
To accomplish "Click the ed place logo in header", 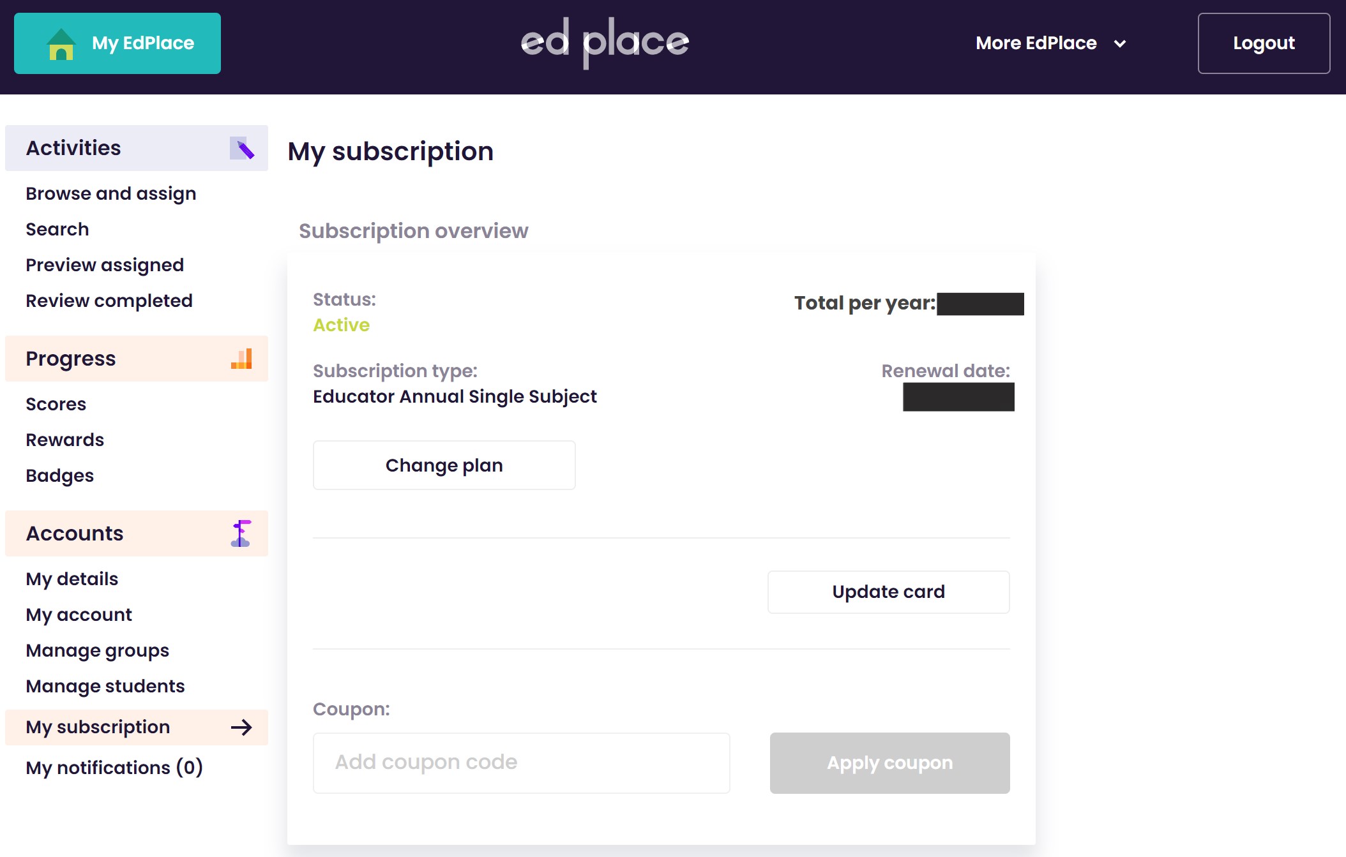I will pos(605,43).
